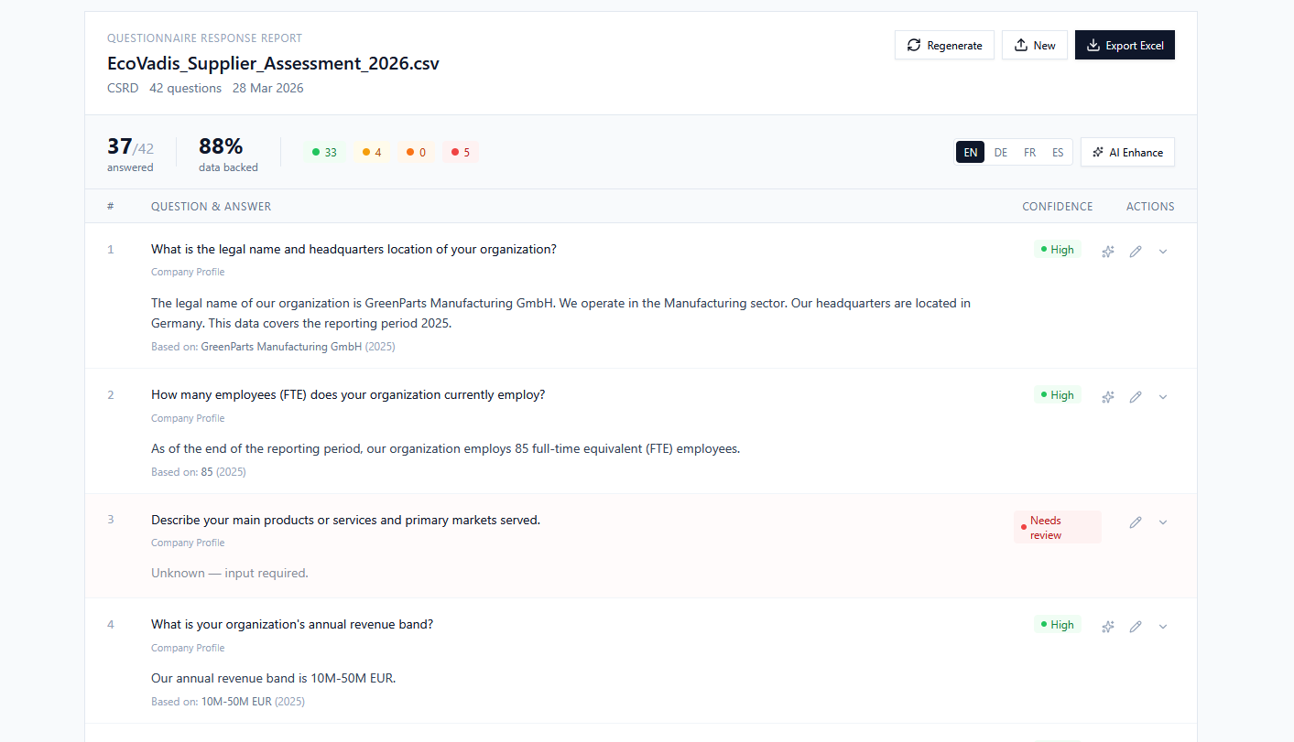Expand question 1 with its chevron

pos(1163,250)
